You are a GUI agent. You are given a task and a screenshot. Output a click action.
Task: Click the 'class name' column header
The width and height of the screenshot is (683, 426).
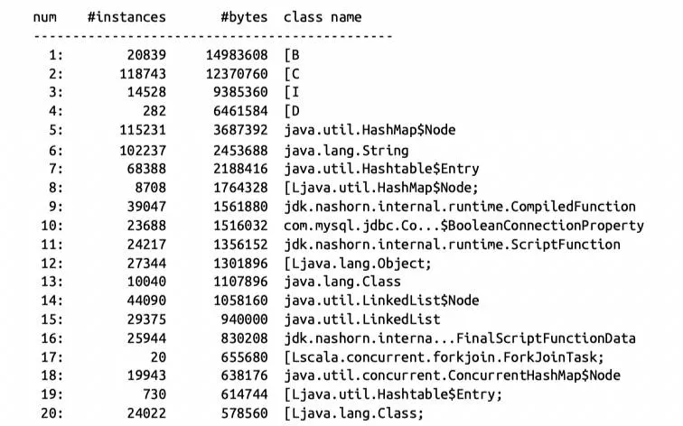(323, 17)
